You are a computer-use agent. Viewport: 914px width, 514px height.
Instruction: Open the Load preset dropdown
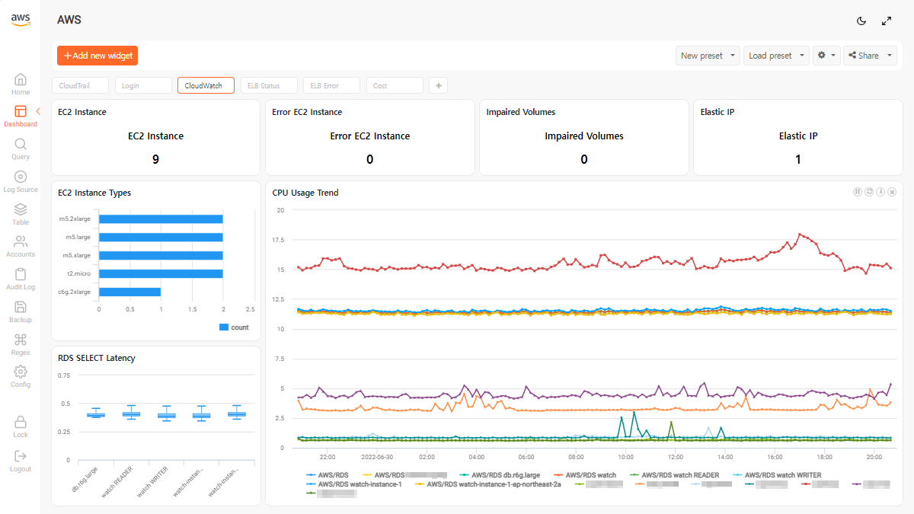(776, 56)
